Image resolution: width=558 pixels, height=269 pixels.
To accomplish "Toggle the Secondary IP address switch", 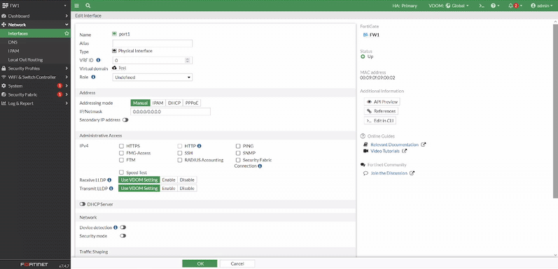I will 125,120.
